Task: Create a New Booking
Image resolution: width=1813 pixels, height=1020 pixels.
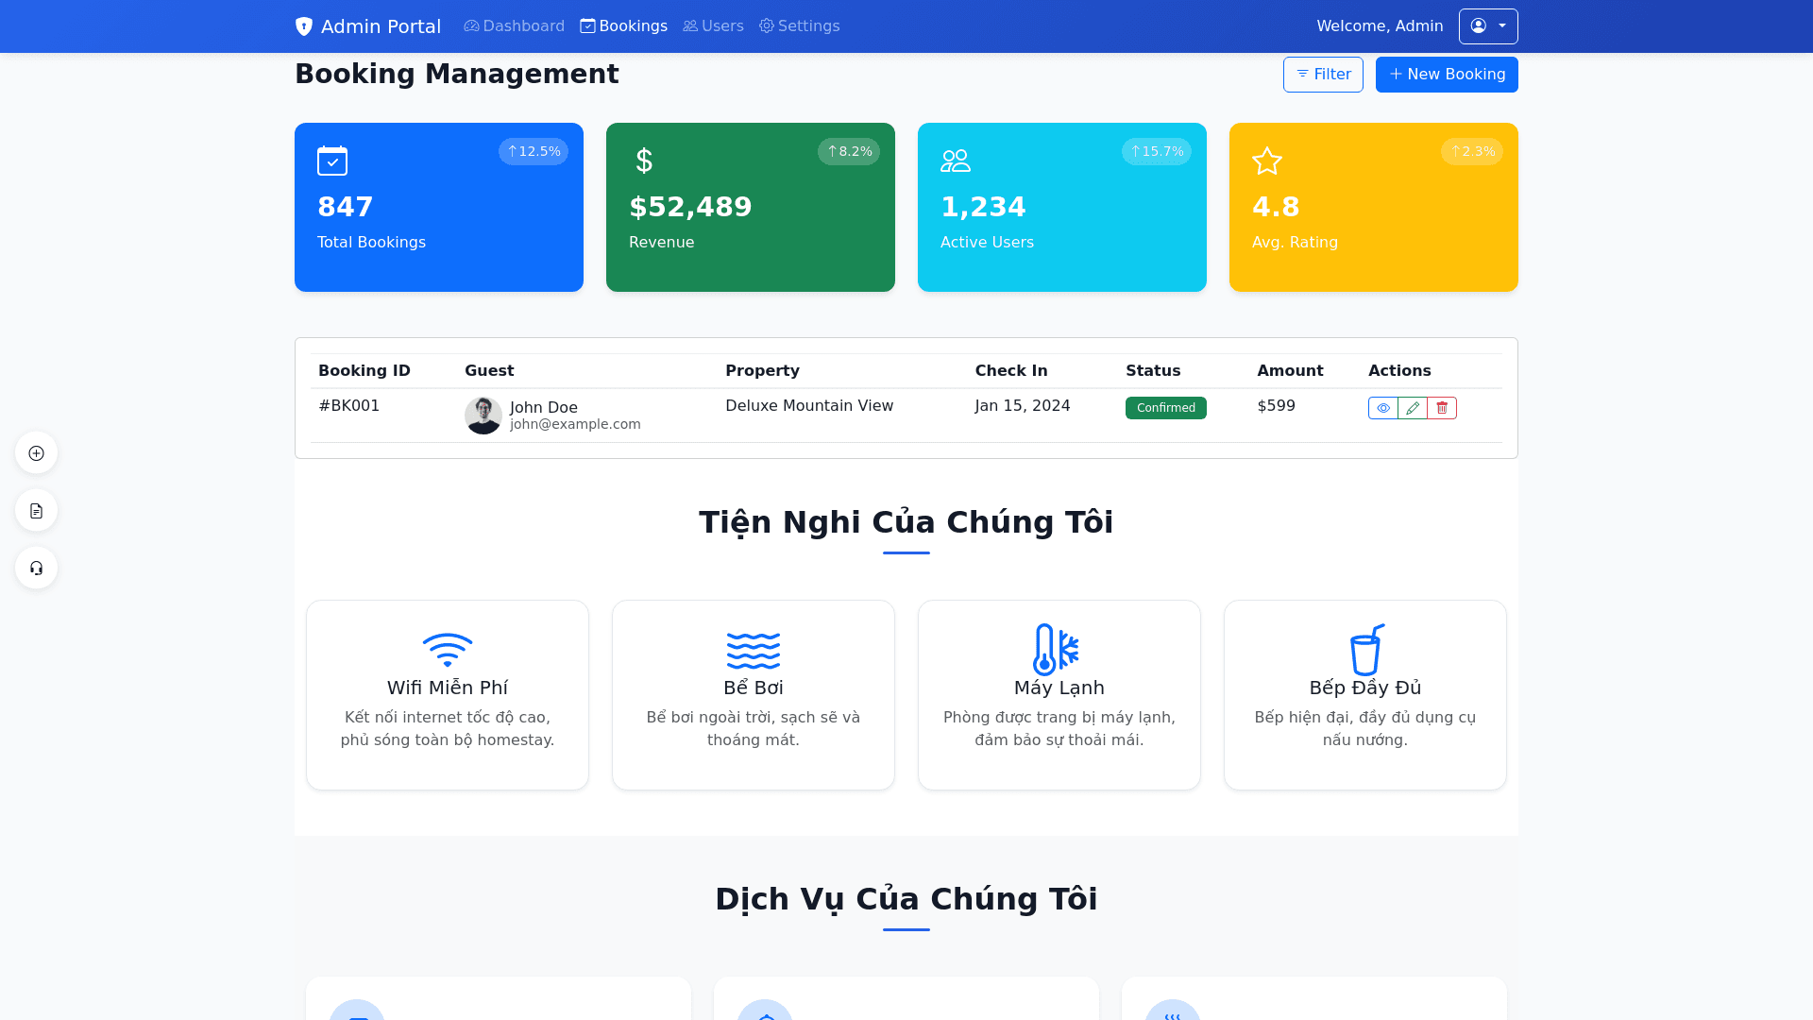Action: tap(1447, 75)
